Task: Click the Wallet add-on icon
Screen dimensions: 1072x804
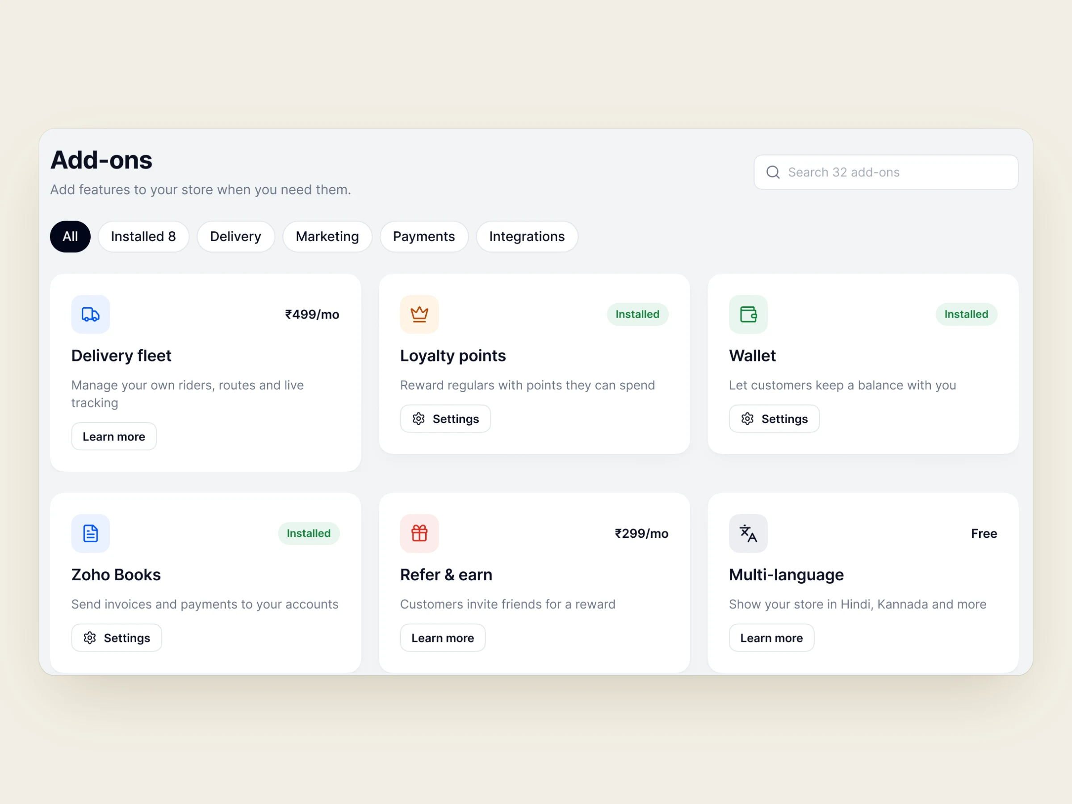Action: click(748, 314)
